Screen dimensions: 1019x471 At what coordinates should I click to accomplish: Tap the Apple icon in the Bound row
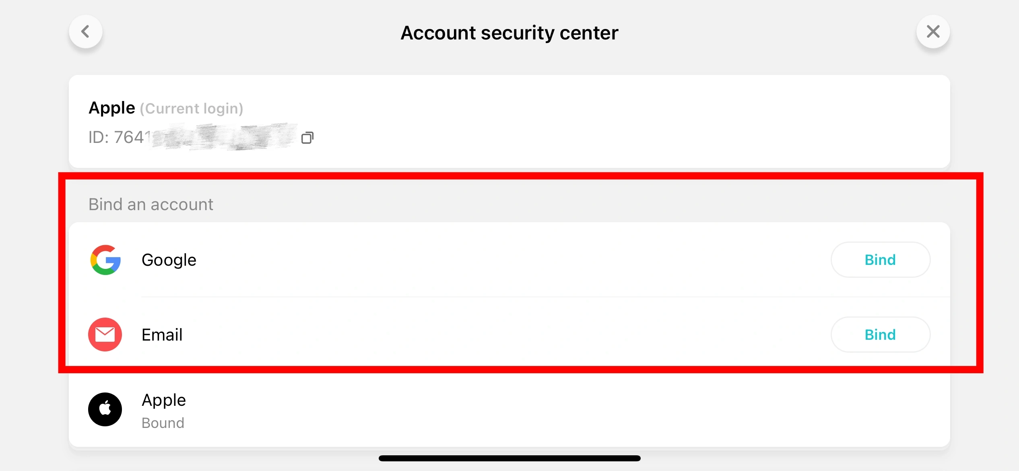[105, 409]
